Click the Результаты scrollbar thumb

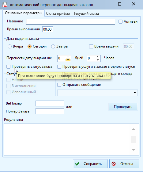click(134, 140)
